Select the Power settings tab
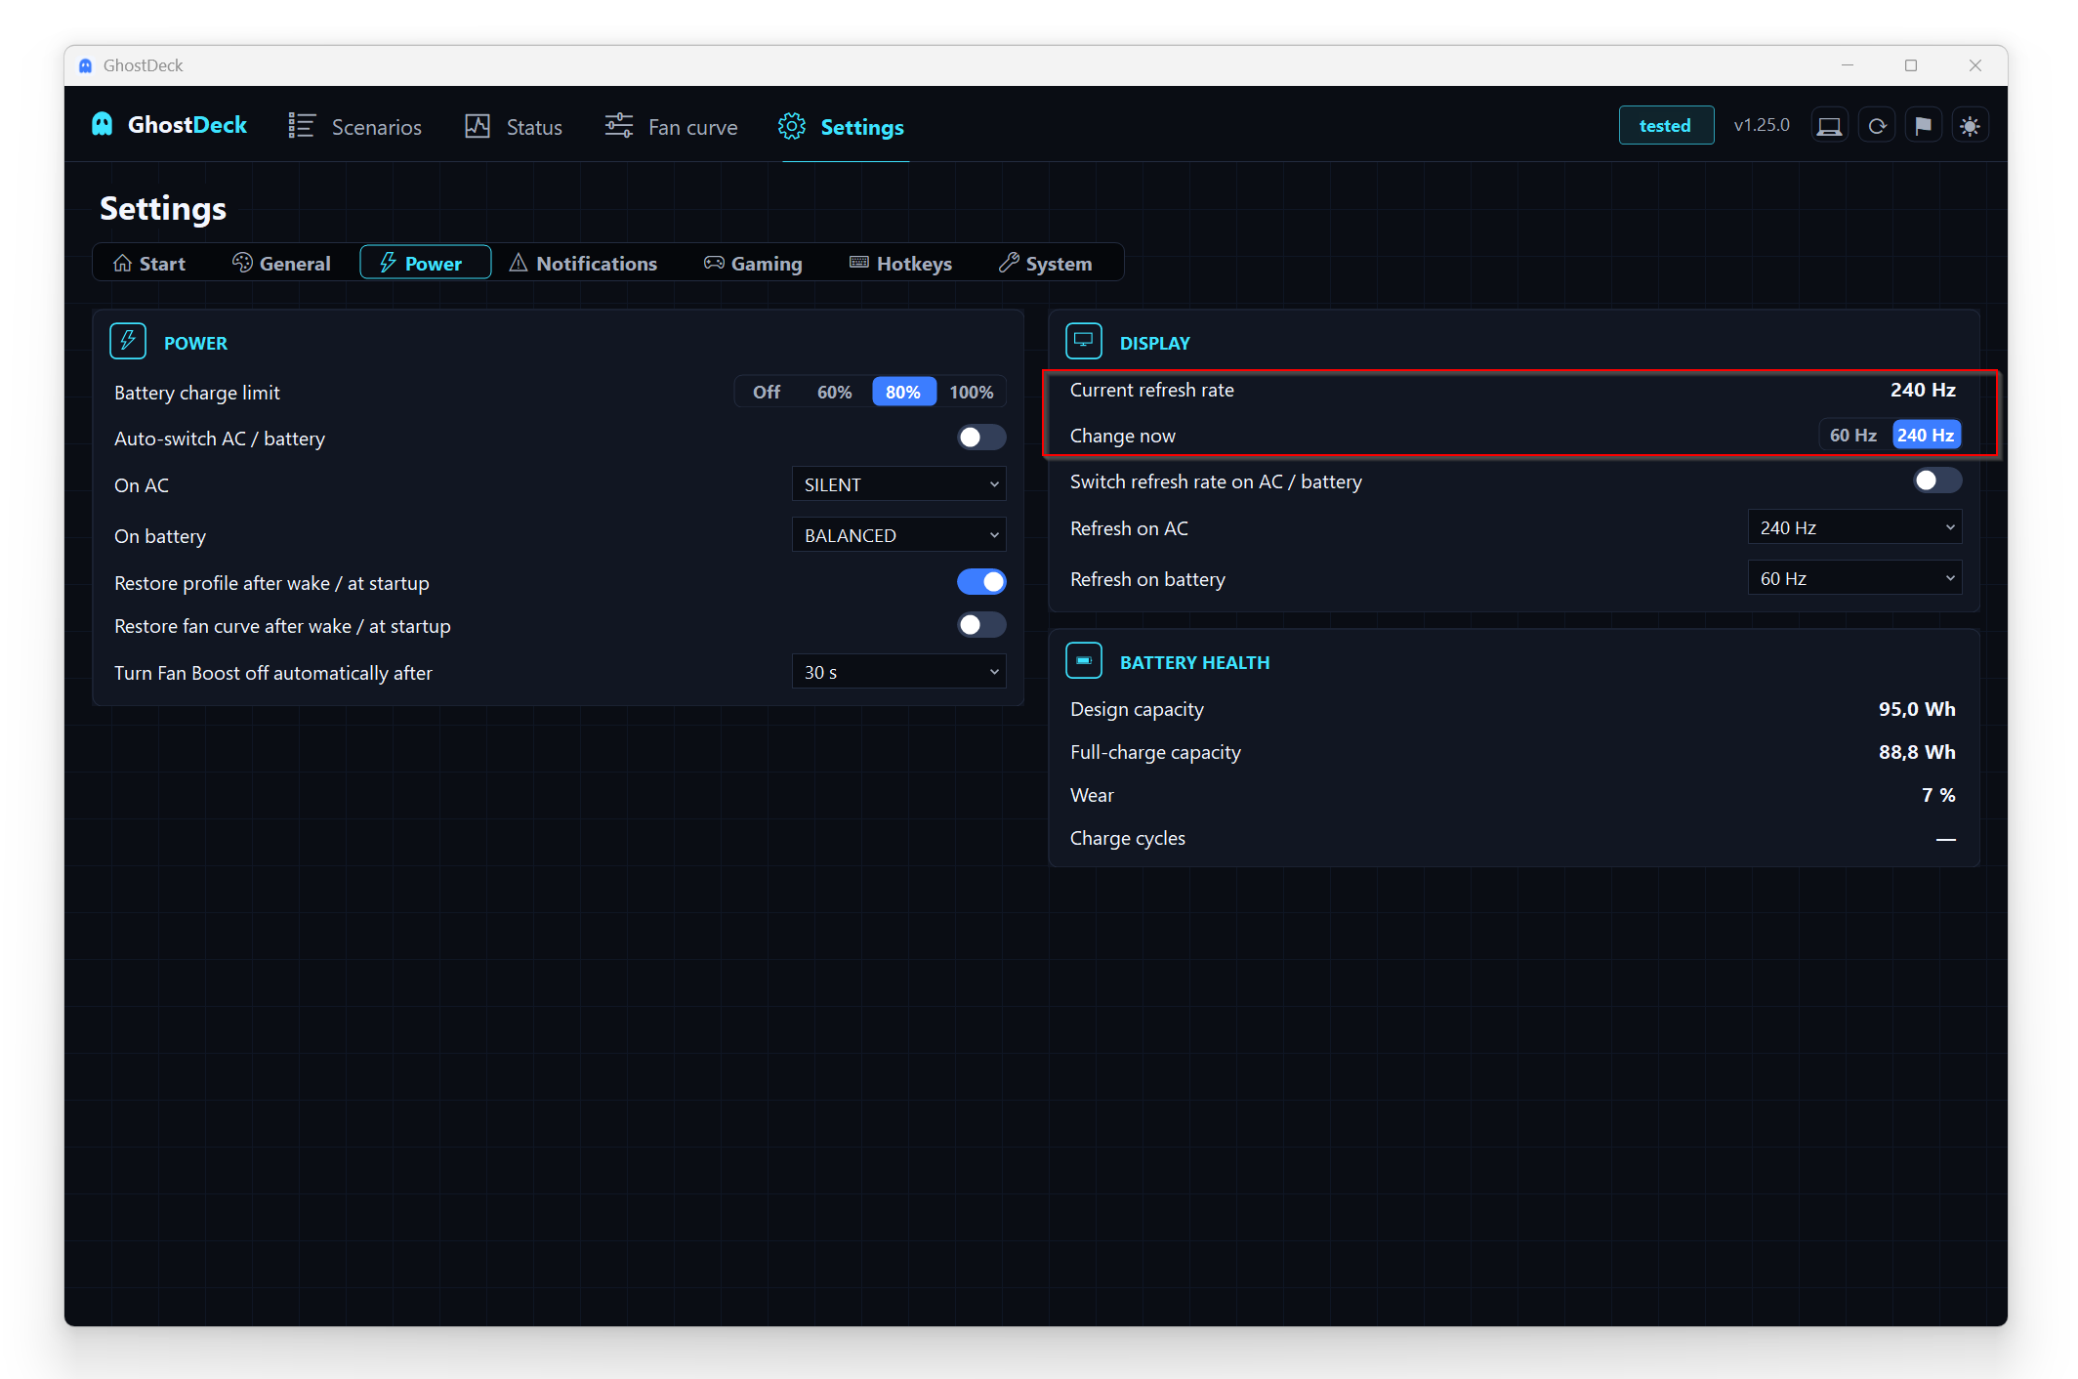Screen dimensions: 2078x1379 [426, 263]
